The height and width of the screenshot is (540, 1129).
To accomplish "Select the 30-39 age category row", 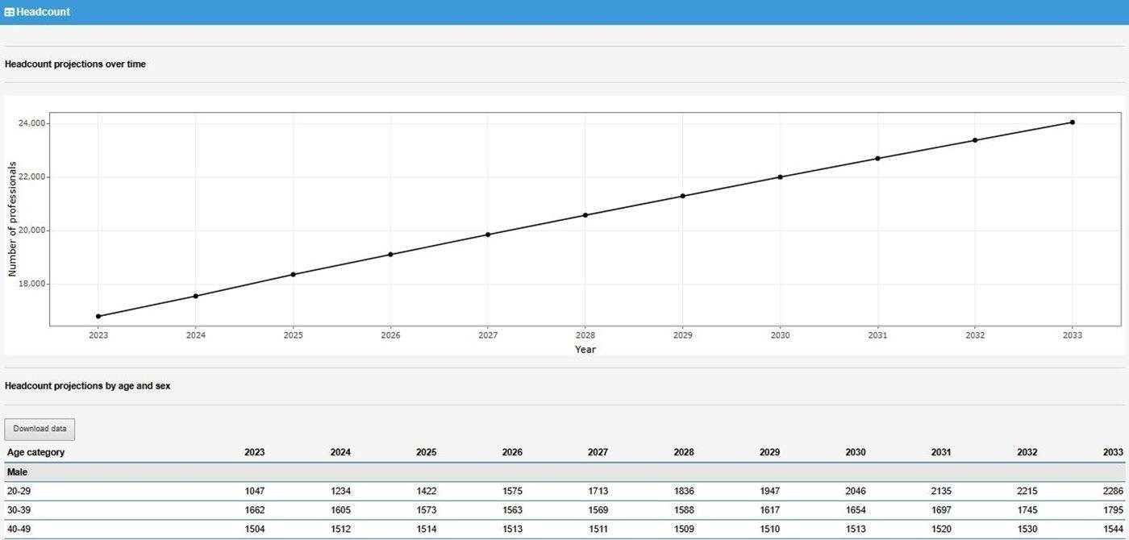I will [x=19, y=510].
